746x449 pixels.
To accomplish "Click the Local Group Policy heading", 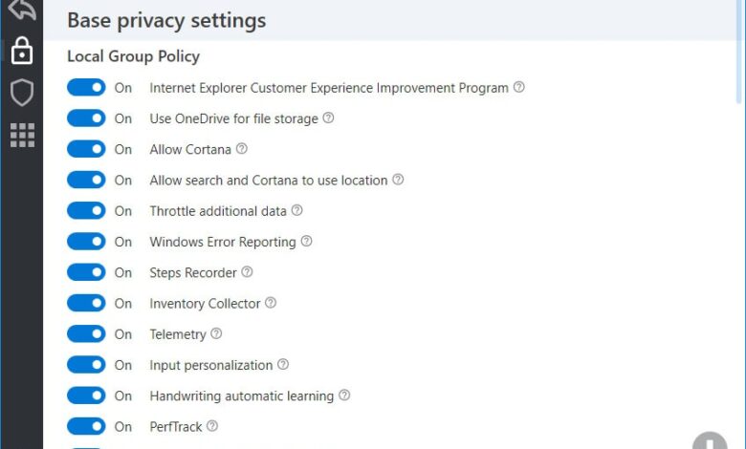I will pyautogui.click(x=133, y=56).
